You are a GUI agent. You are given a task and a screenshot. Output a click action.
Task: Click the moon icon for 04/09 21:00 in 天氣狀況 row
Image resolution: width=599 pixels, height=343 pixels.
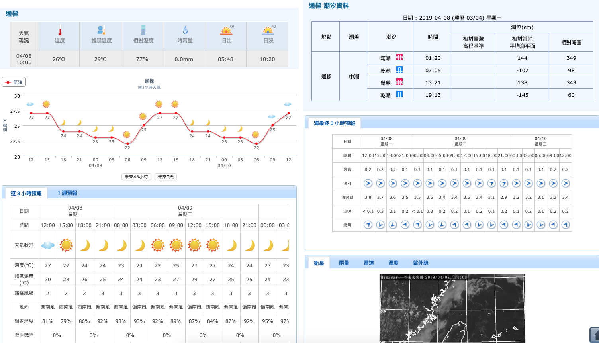249,245
